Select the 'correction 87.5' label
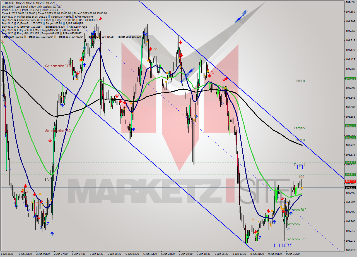The width and height of the screenshot is (357, 257). point(296,239)
